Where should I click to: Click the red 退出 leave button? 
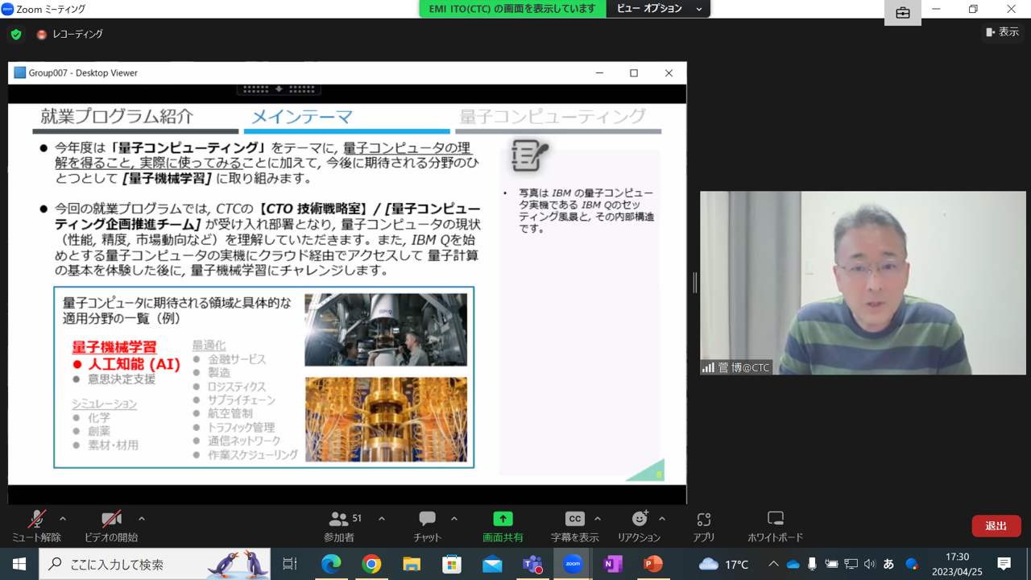click(996, 526)
